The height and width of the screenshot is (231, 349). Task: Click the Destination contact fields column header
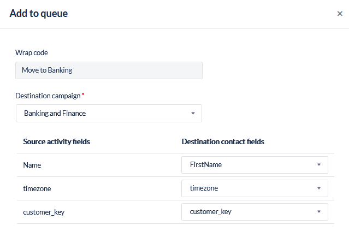[x=223, y=141]
